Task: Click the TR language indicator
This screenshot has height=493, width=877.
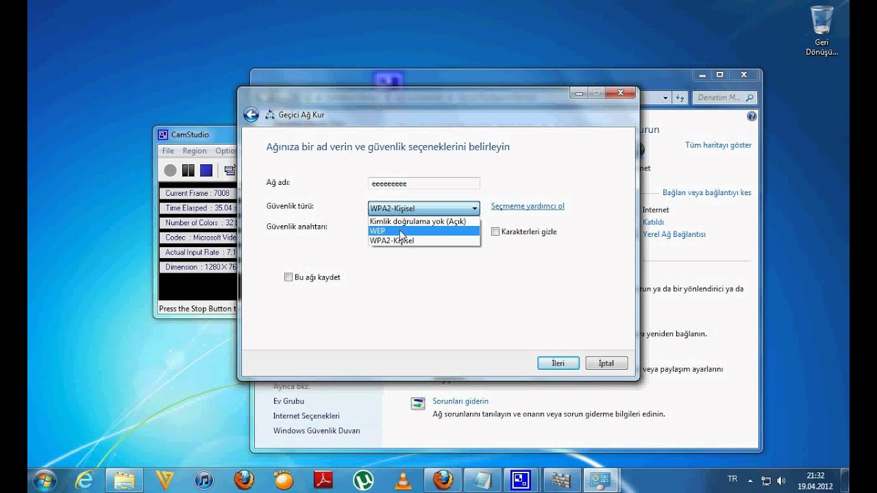Action: (732, 479)
